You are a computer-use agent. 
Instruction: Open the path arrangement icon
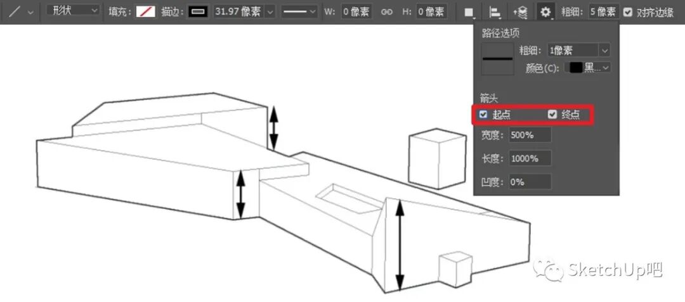[x=520, y=13]
